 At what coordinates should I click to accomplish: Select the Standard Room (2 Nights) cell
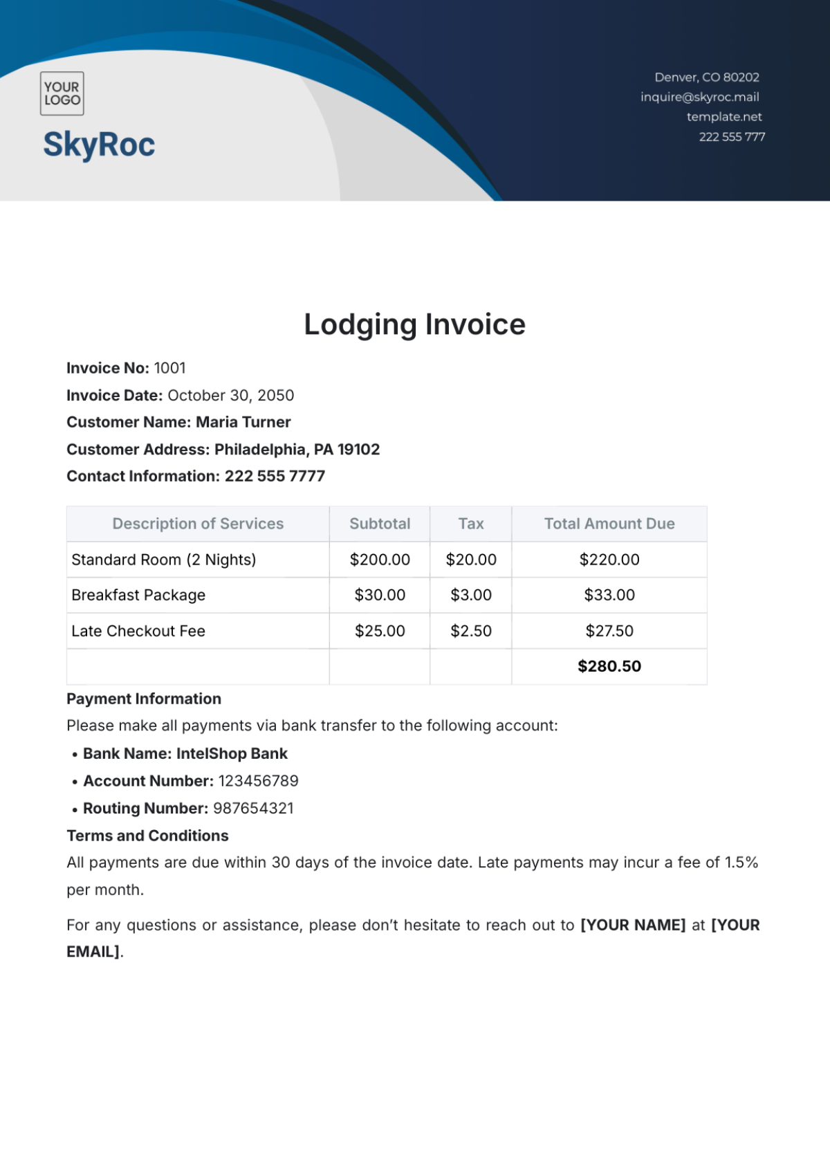pos(164,560)
